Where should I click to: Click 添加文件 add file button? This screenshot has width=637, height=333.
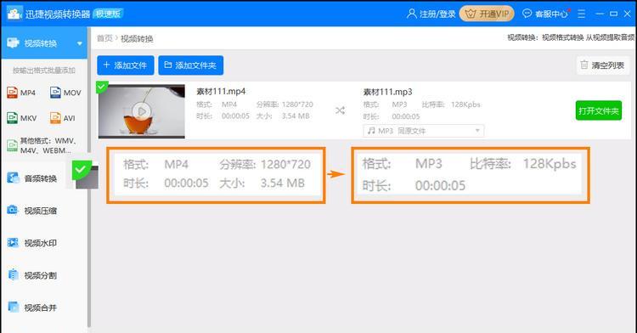[x=125, y=65]
